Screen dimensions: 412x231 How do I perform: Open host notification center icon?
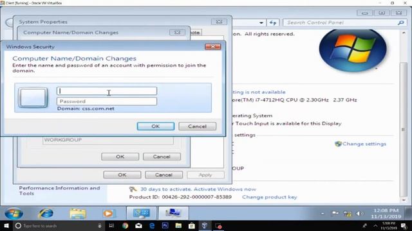click(x=404, y=226)
